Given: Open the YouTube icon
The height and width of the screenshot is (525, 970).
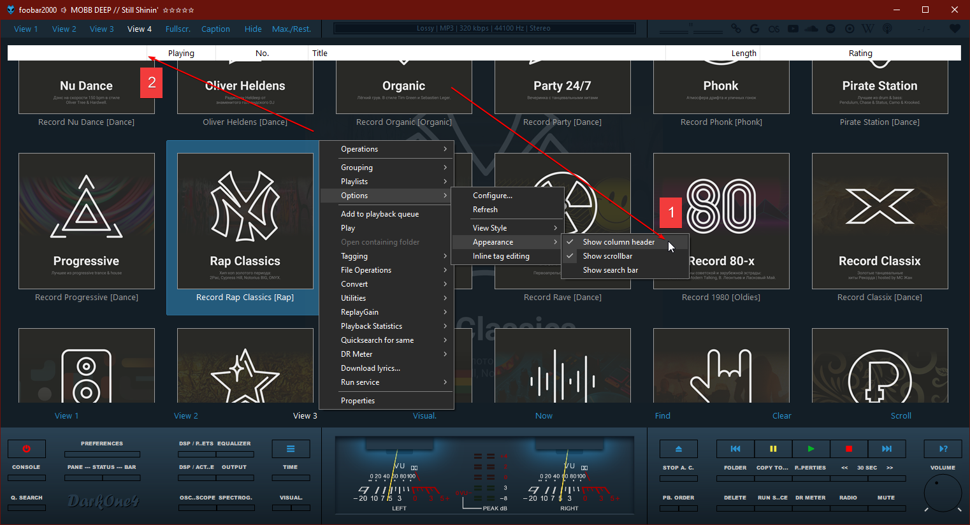Looking at the screenshot, I should (793, 29).
